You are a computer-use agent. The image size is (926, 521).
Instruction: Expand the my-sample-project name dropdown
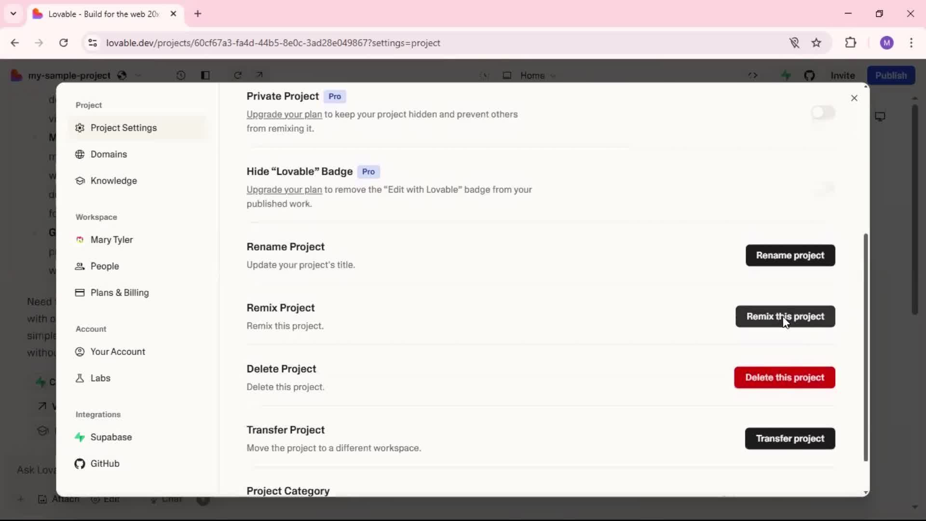[x=138, y=76]
